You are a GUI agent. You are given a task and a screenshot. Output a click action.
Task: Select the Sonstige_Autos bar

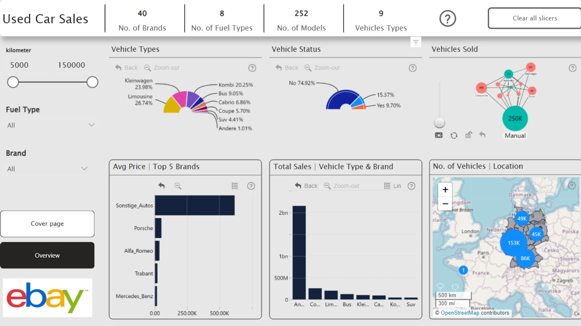click(195, 205)
